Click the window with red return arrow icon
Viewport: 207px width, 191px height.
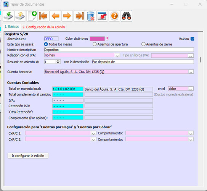pyautogui.click(x=103, y=16)
